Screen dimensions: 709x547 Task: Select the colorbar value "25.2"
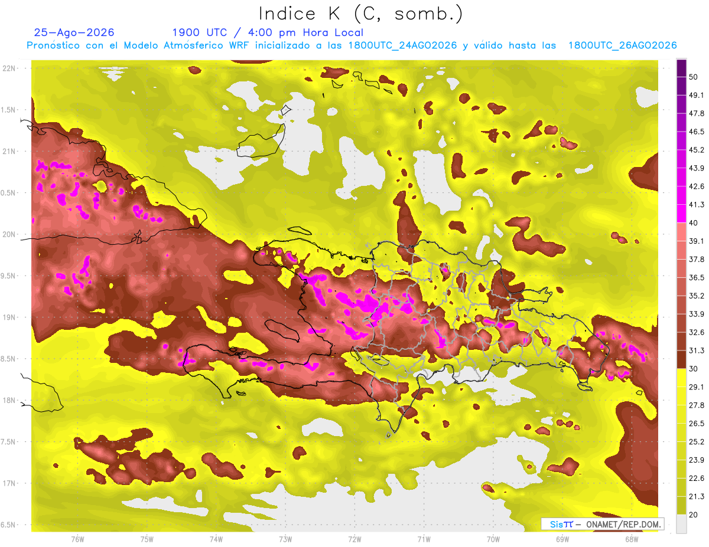697,442
